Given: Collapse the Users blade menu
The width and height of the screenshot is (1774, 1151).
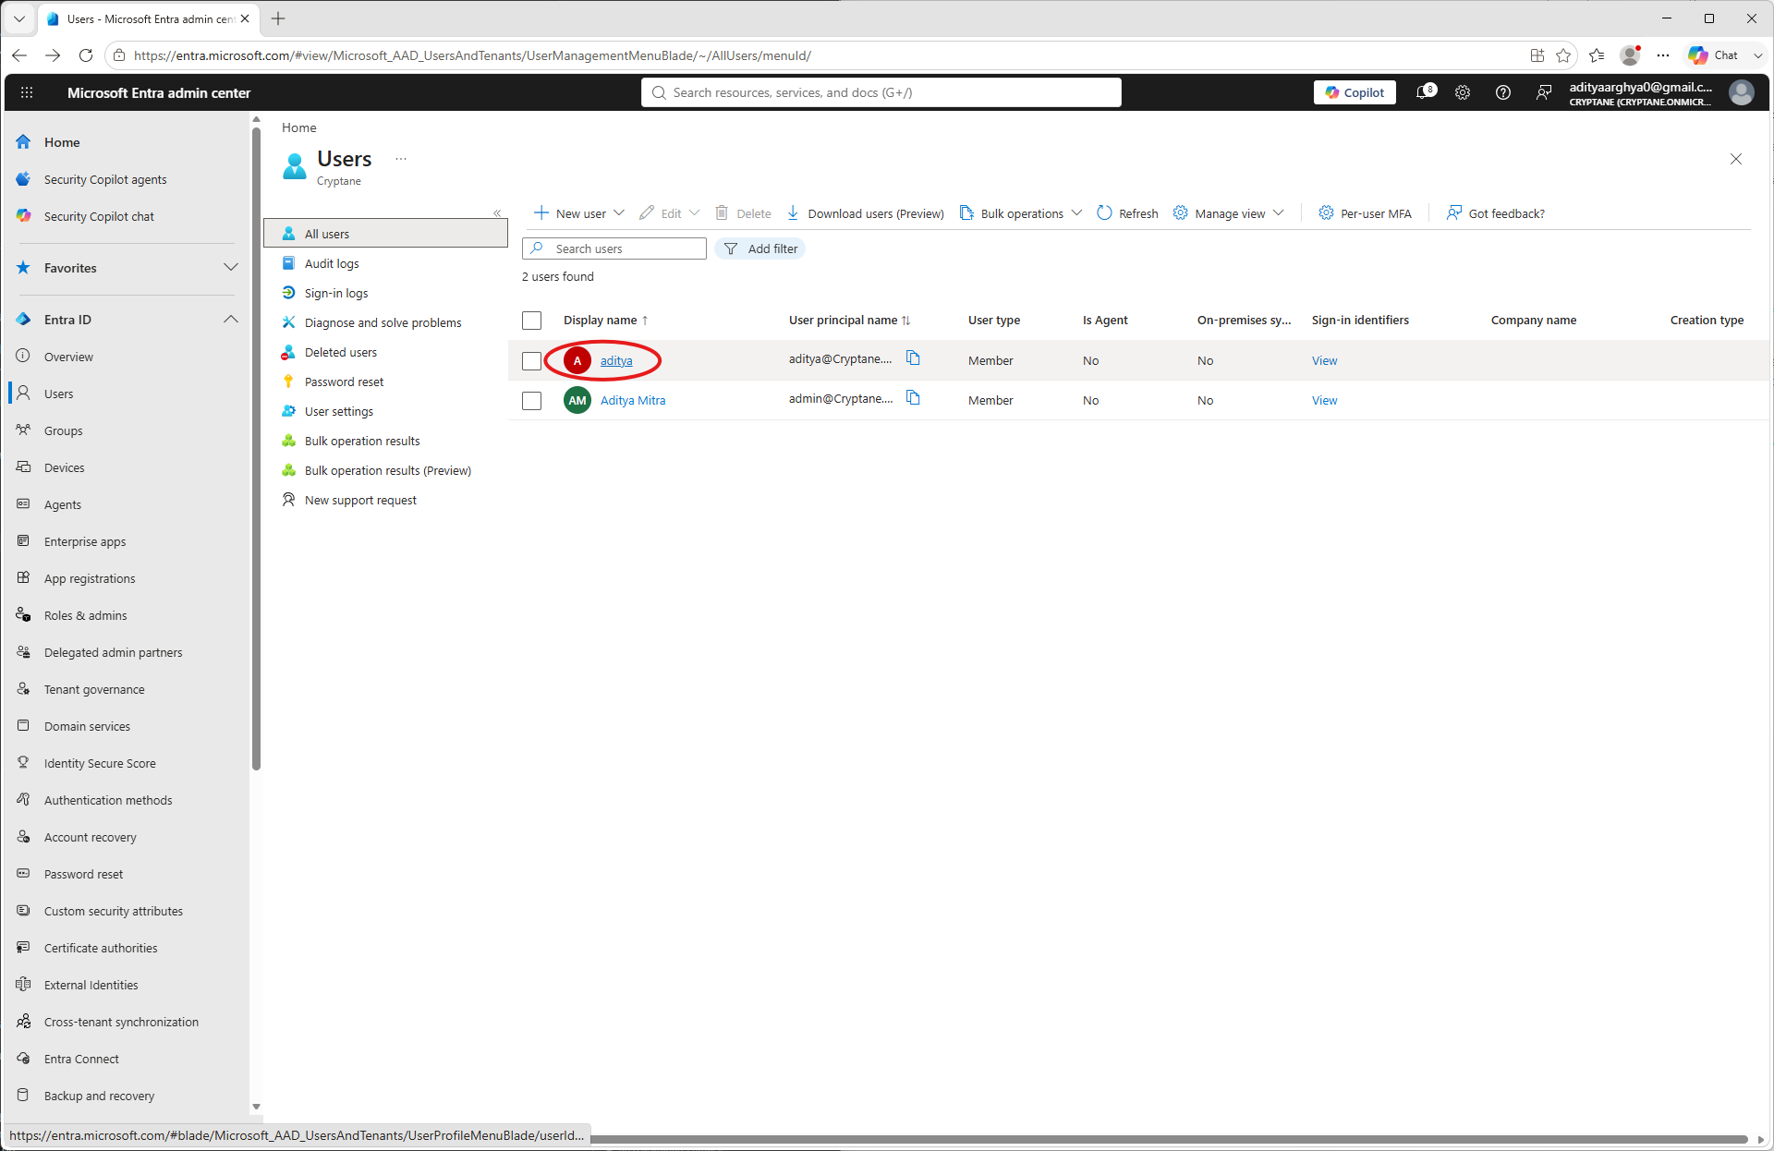Looking at the screenshot, I should pos(497,213).
